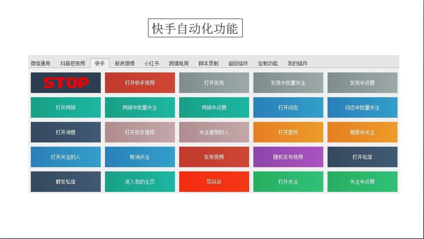Click 发现中点赞 to like in Discover
This screenshot has width=424, height=239.
(x=362, y=83)
